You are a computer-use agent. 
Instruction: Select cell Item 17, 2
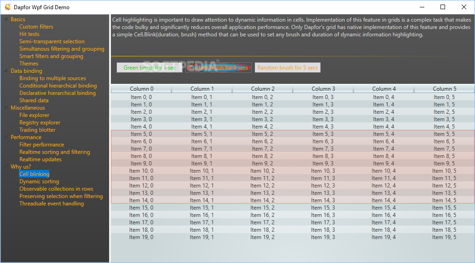coord(262,222)
